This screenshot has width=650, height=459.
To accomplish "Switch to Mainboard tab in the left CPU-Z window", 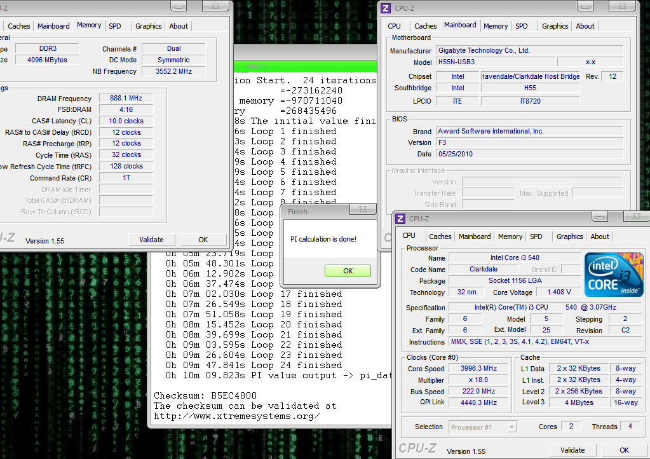I will point(53,25).
